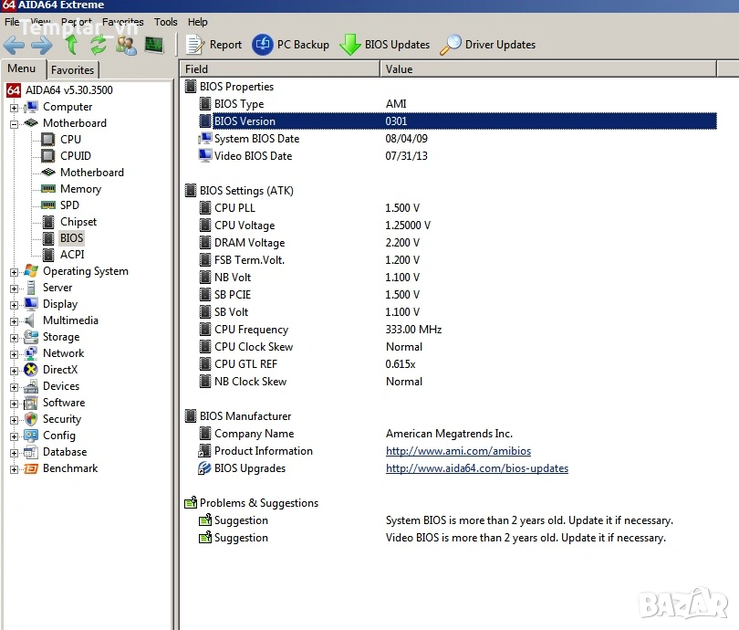739x630 pixels.
Task: Open the Help menu
Action: tap(198, 22)
